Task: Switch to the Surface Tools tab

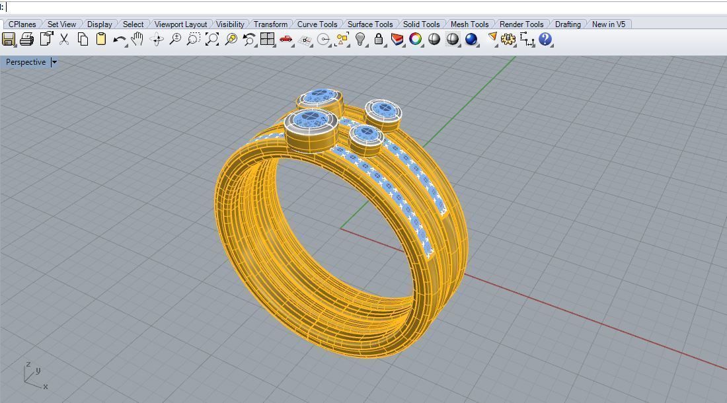Action: [370, 24]
